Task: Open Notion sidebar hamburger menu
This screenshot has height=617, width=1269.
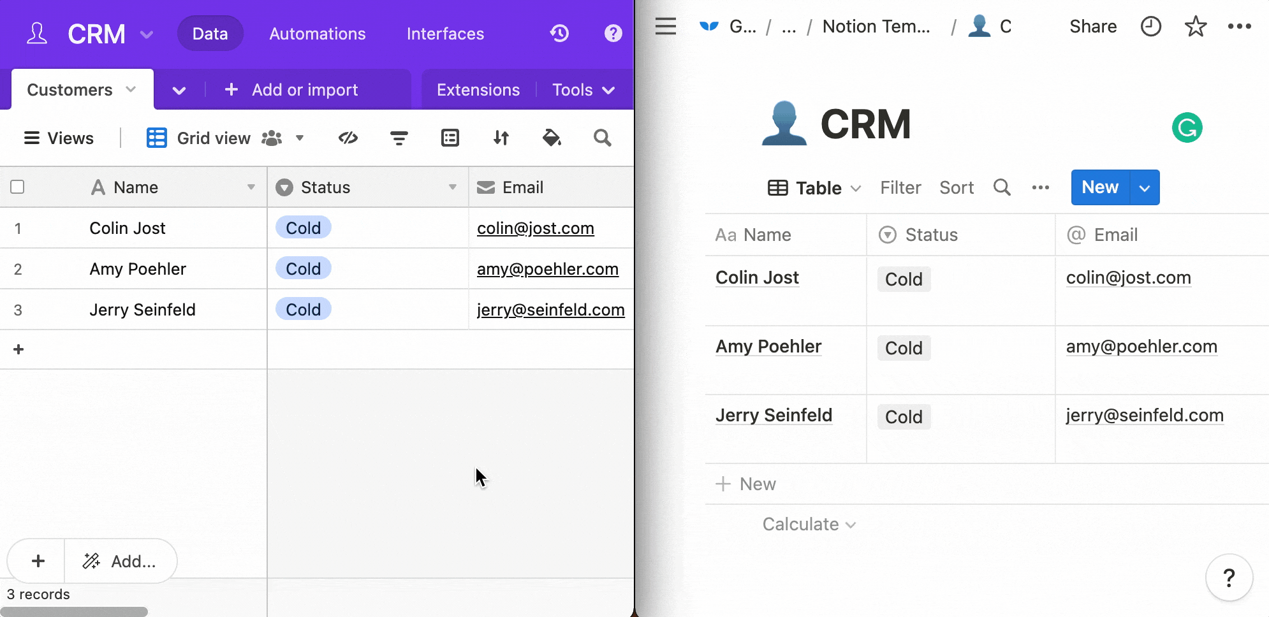Action: click(x=665, y=27)
